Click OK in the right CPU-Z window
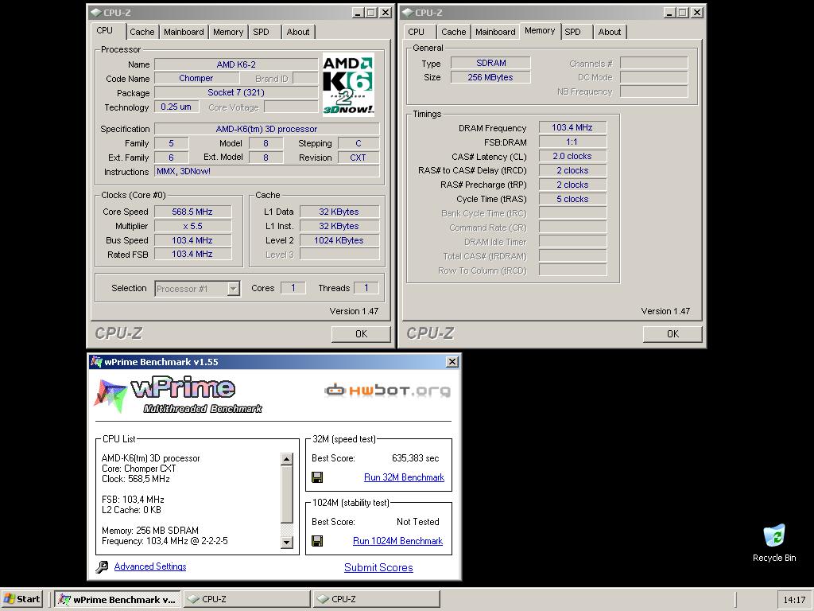This screenshot has width=814, height=611. (673, 334)
